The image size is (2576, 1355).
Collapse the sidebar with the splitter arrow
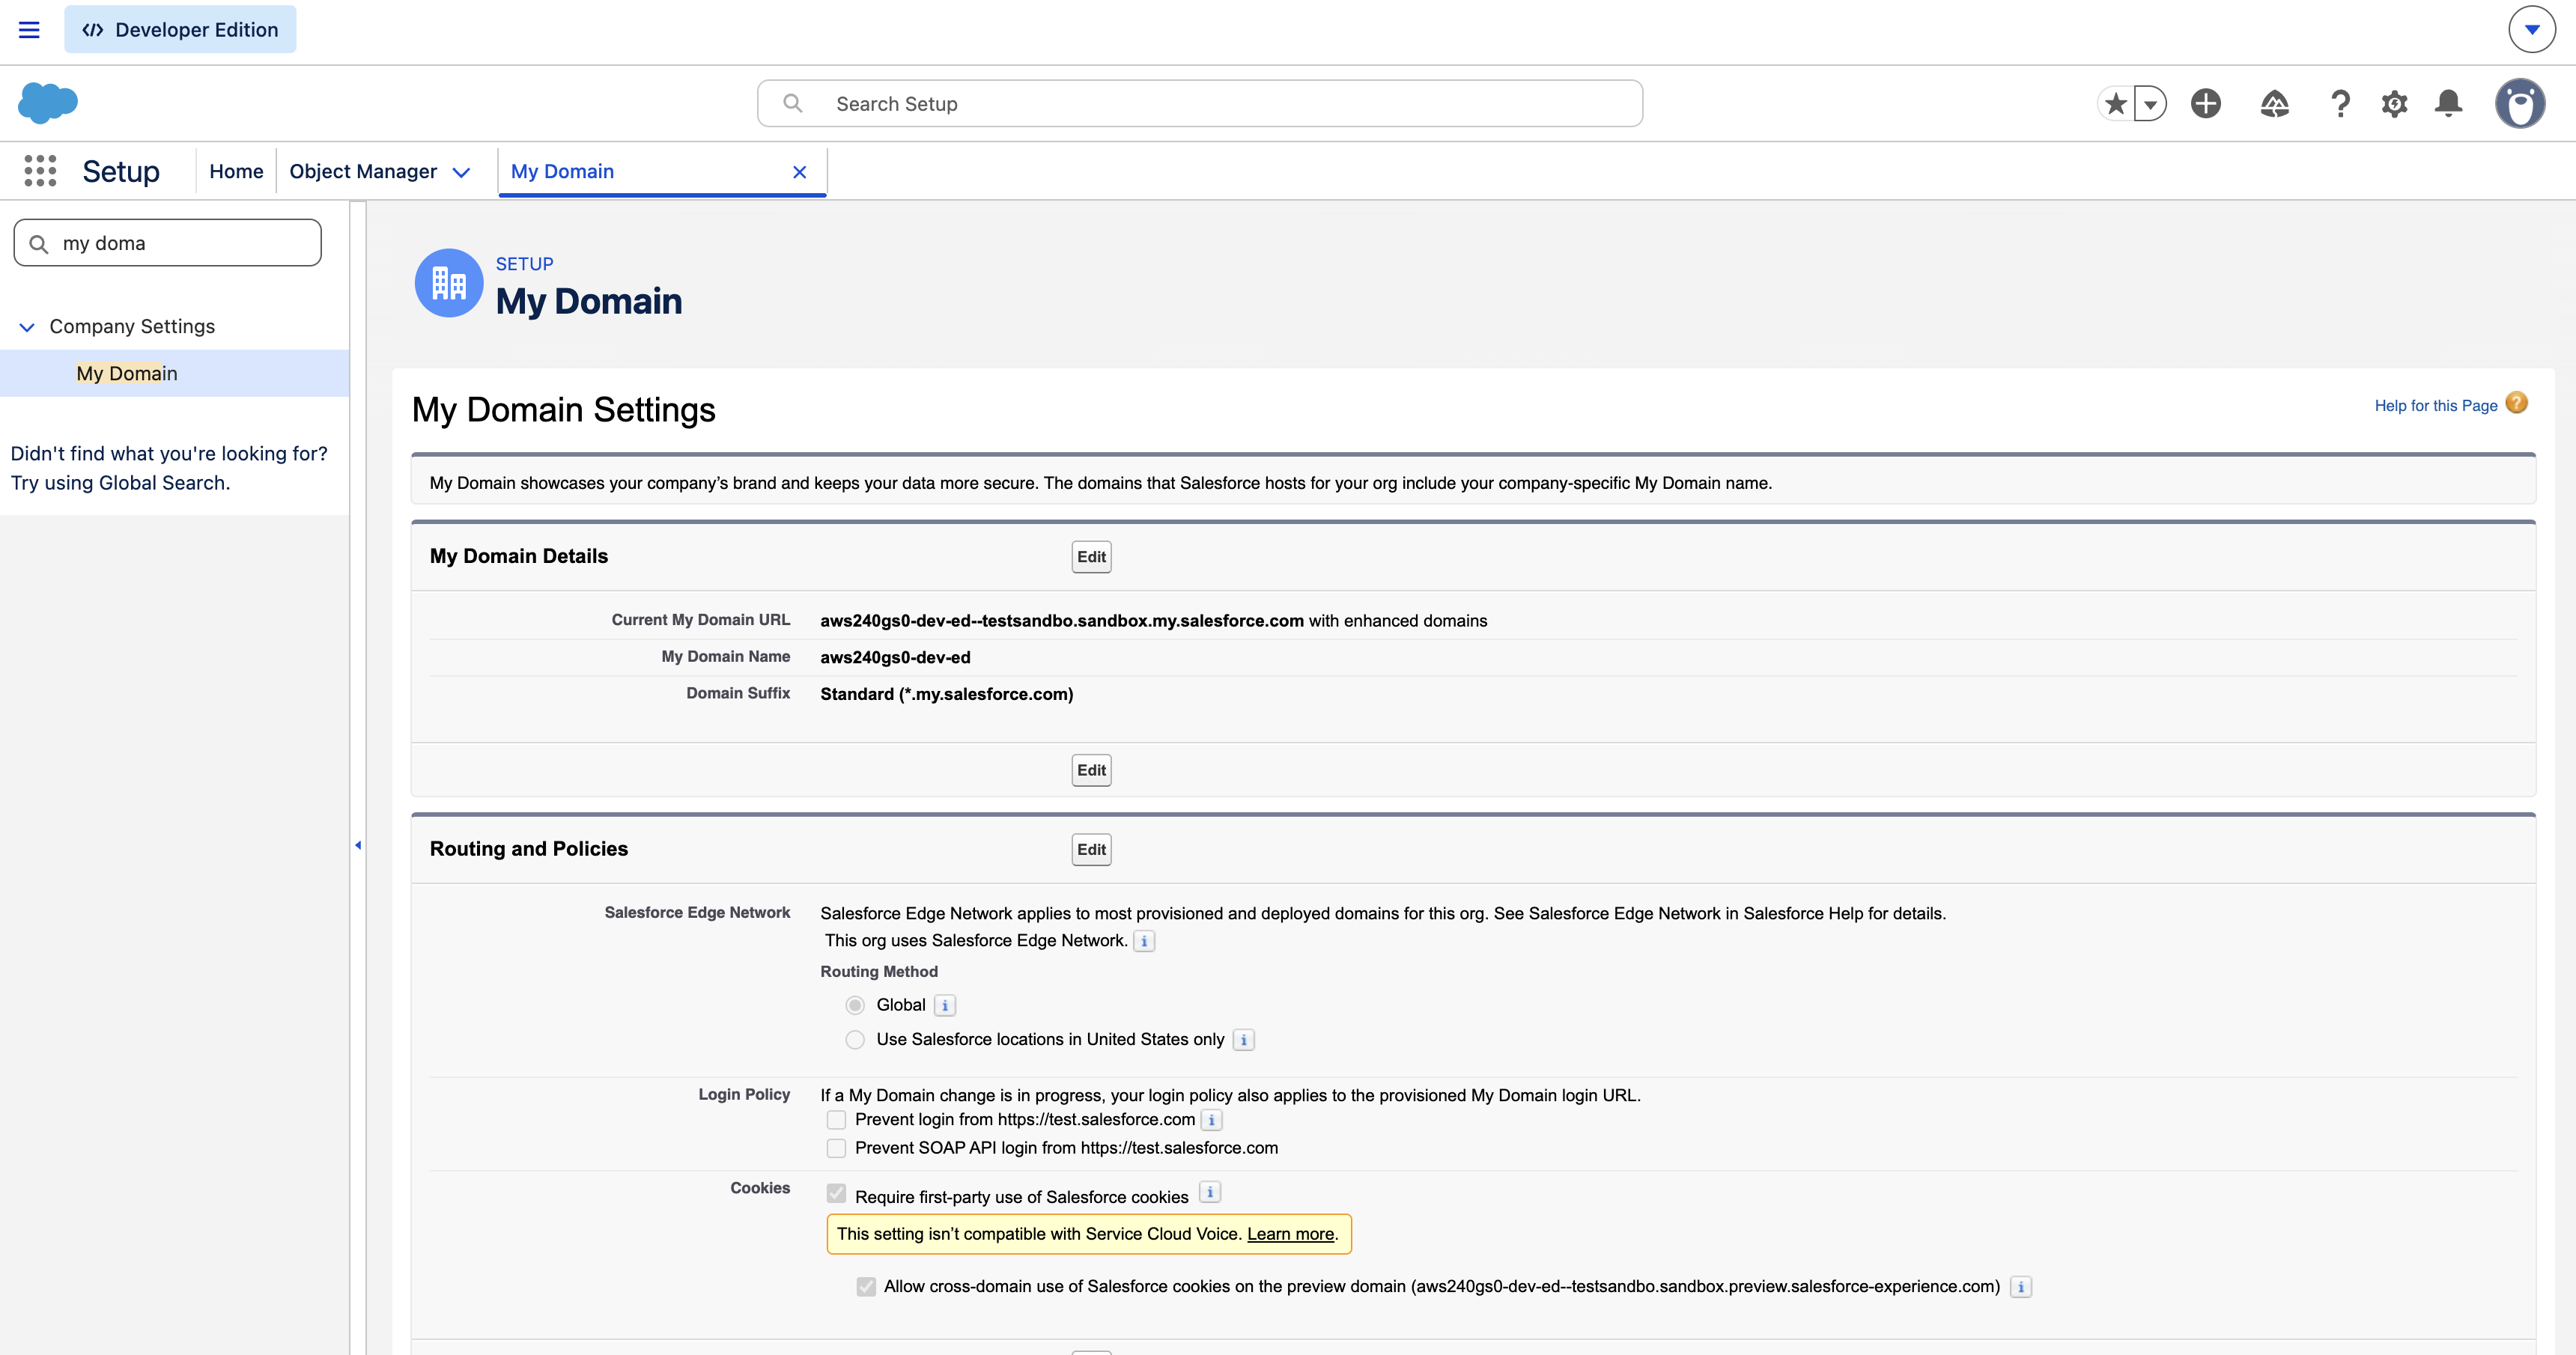pyautogui.click(x=358, y=845)
